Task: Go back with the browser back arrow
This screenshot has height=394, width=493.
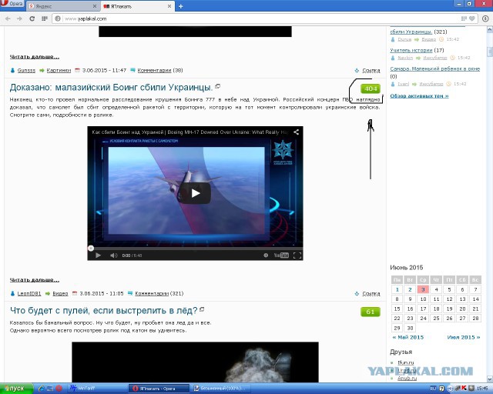Action: coord(8,18)
